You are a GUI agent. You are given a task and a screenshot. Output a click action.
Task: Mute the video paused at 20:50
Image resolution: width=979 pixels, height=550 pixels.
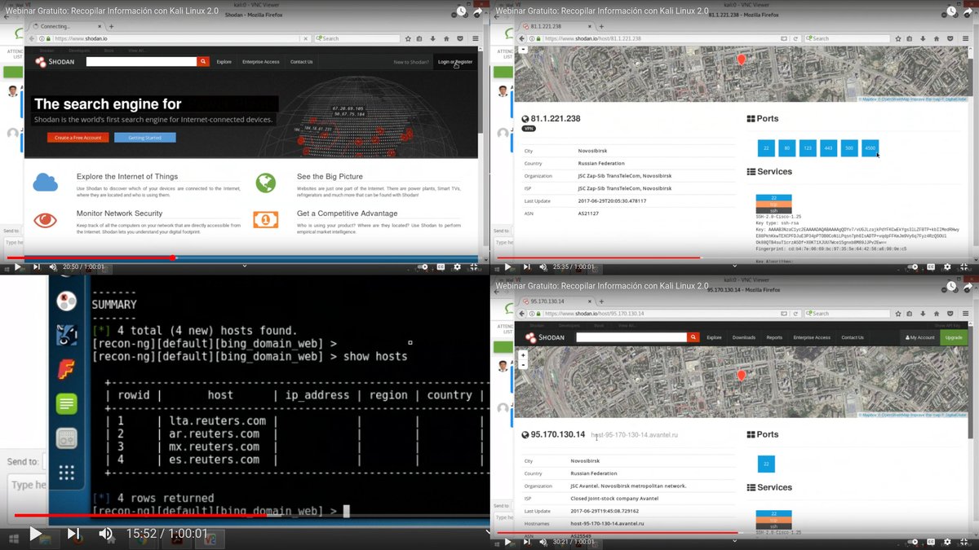[54, 266]
